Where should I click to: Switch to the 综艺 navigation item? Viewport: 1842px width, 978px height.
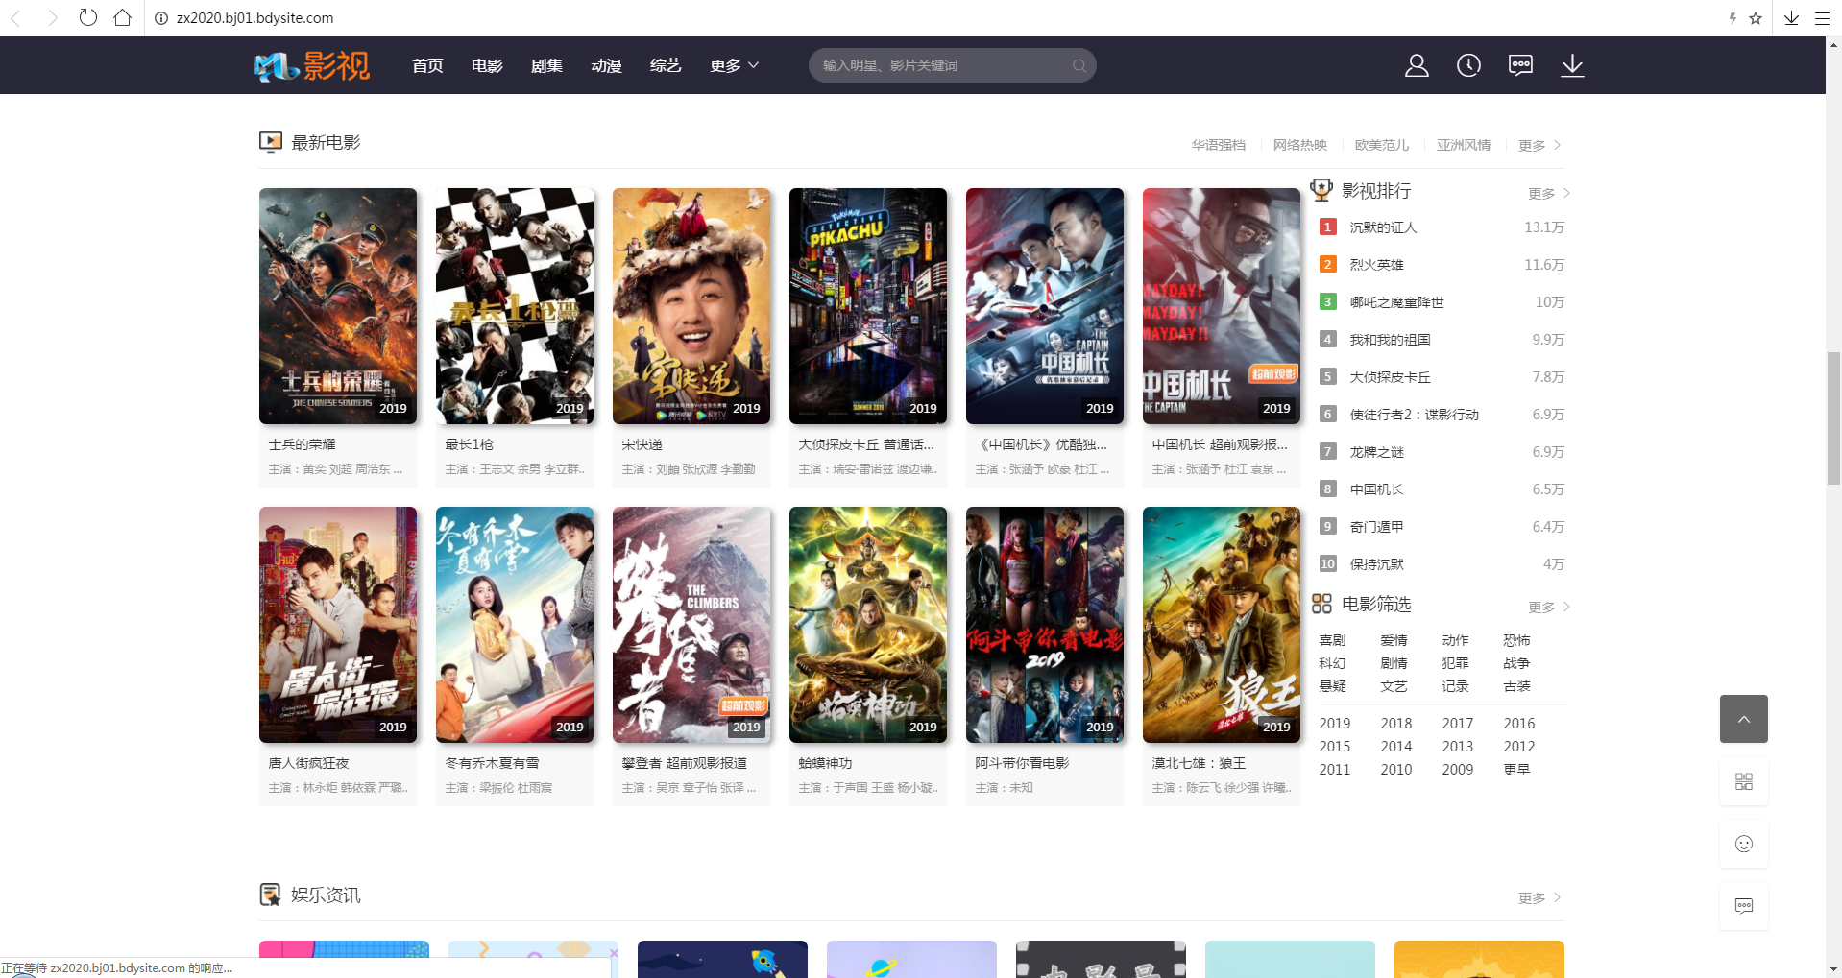click(x=666, y=65)
